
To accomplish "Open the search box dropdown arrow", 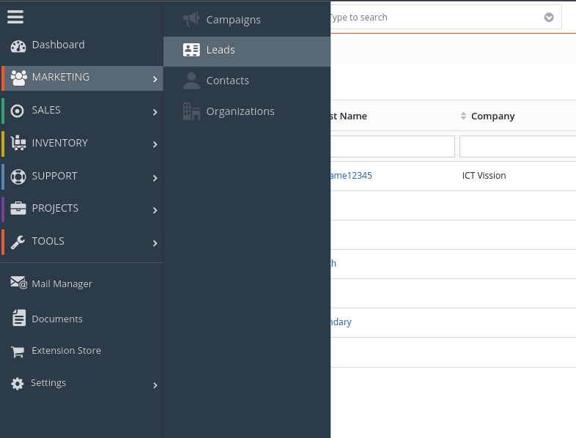I will 549,18.
